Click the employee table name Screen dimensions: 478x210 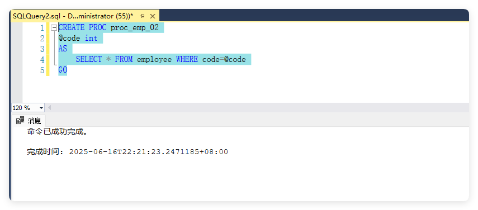coord(154,60)
